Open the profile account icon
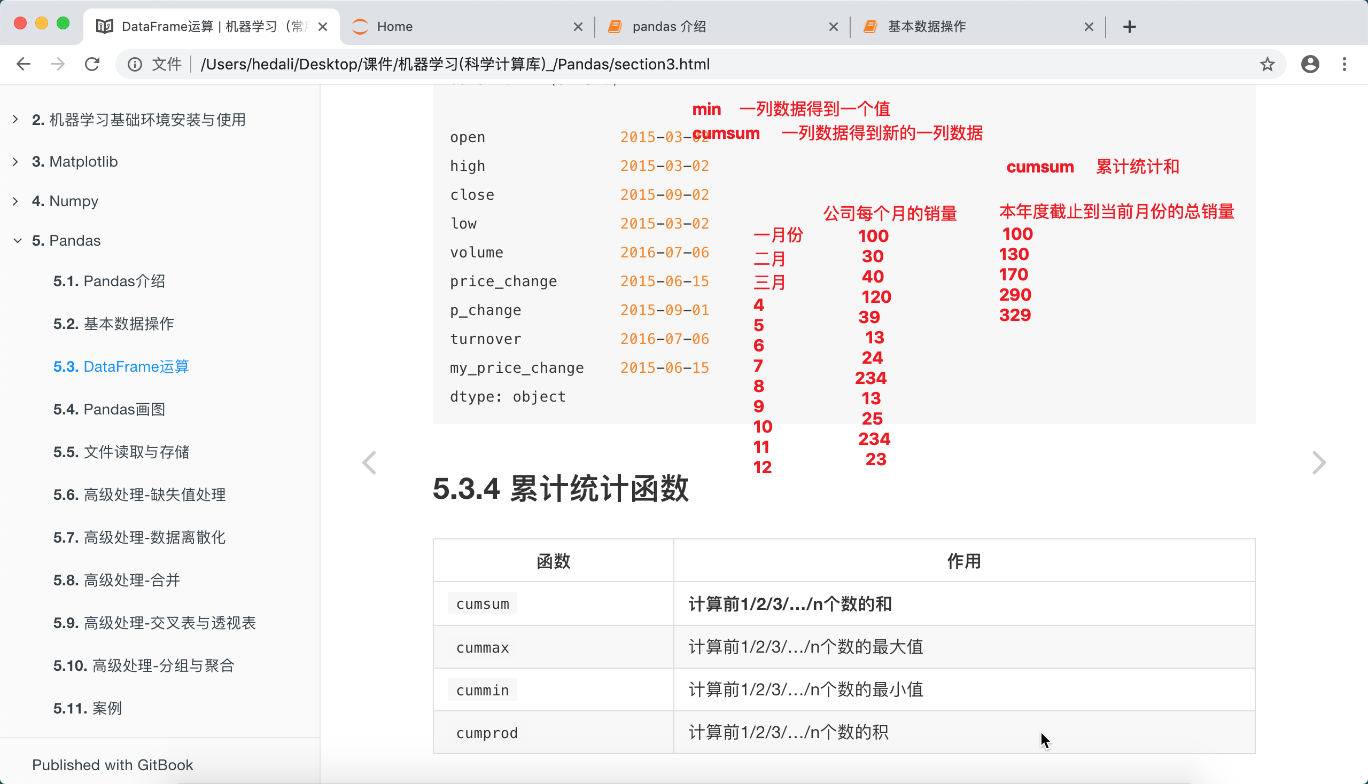 coord(1310,64)
